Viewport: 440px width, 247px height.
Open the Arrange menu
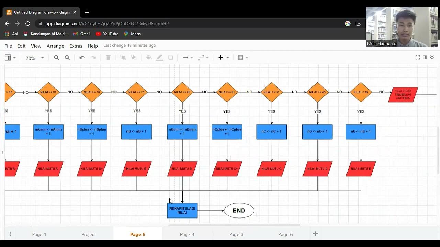55,46
